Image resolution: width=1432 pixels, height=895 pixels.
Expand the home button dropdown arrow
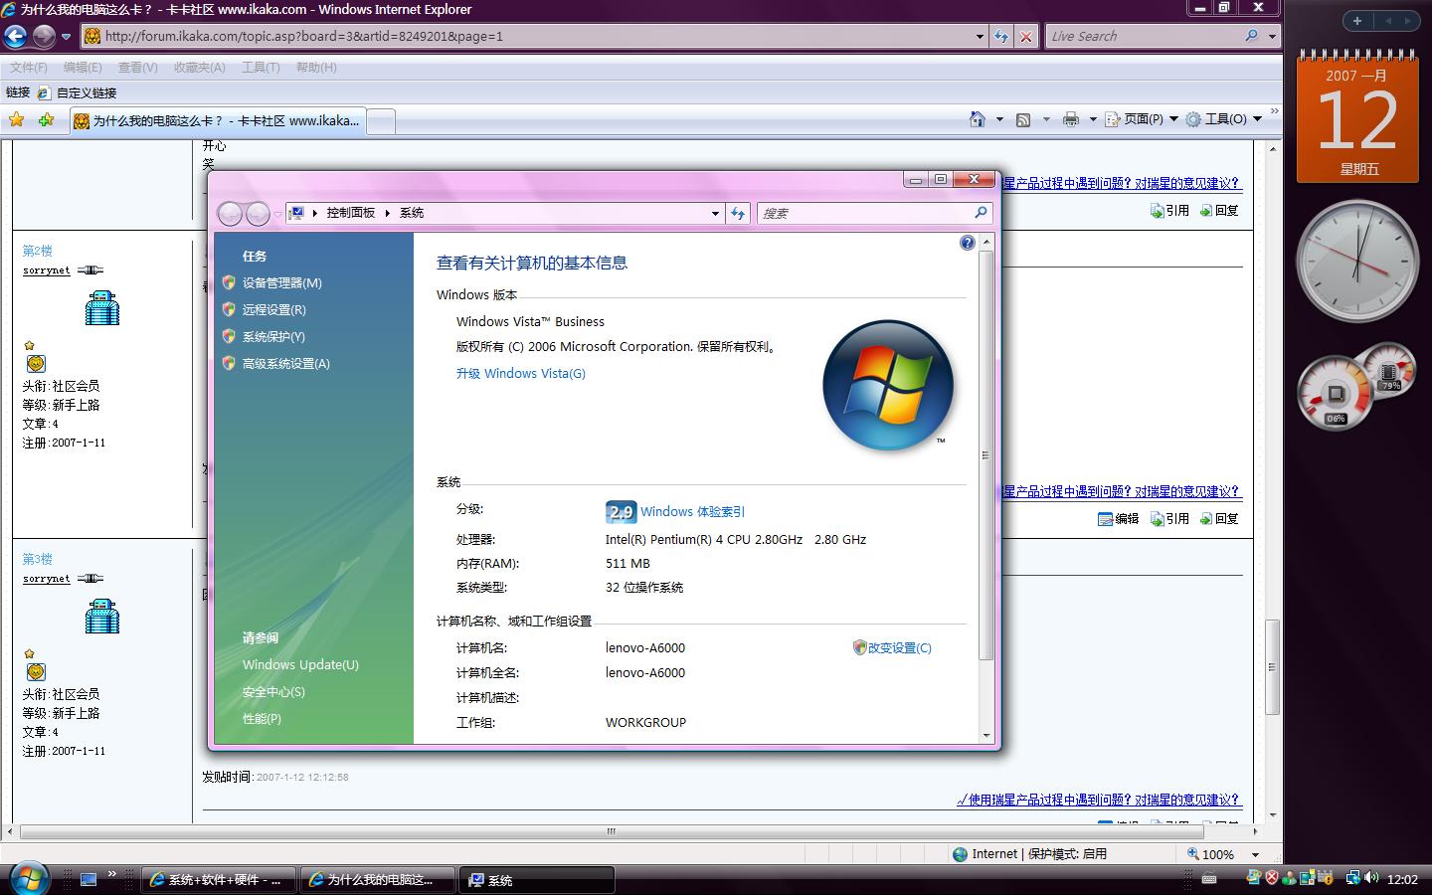click(x=999, y=119)
